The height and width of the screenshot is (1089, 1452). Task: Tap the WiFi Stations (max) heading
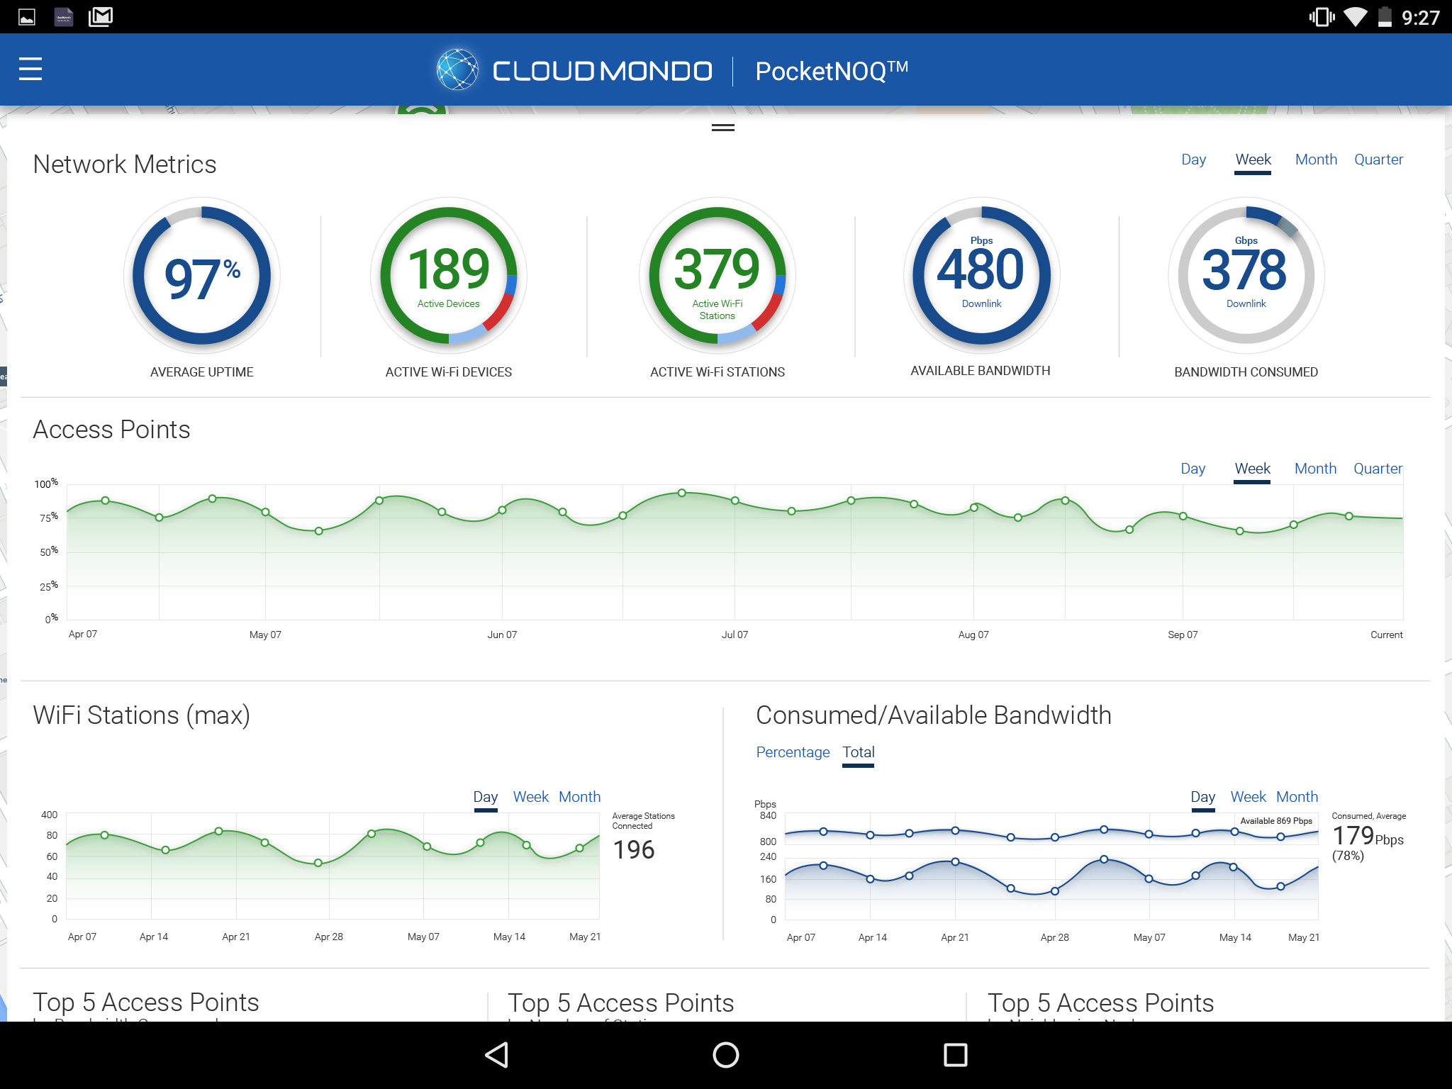tap(142, 715)
